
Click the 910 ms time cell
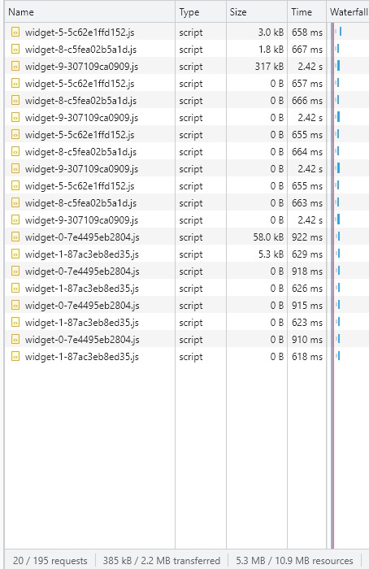(x=307, y=339)
